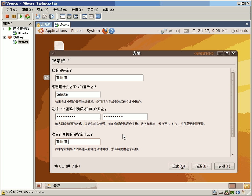
Task: Enter full screen mode via toolbar icon
Action: (76, 16)
